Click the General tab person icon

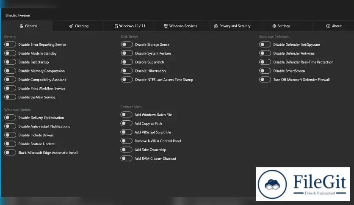pos(21,26)
